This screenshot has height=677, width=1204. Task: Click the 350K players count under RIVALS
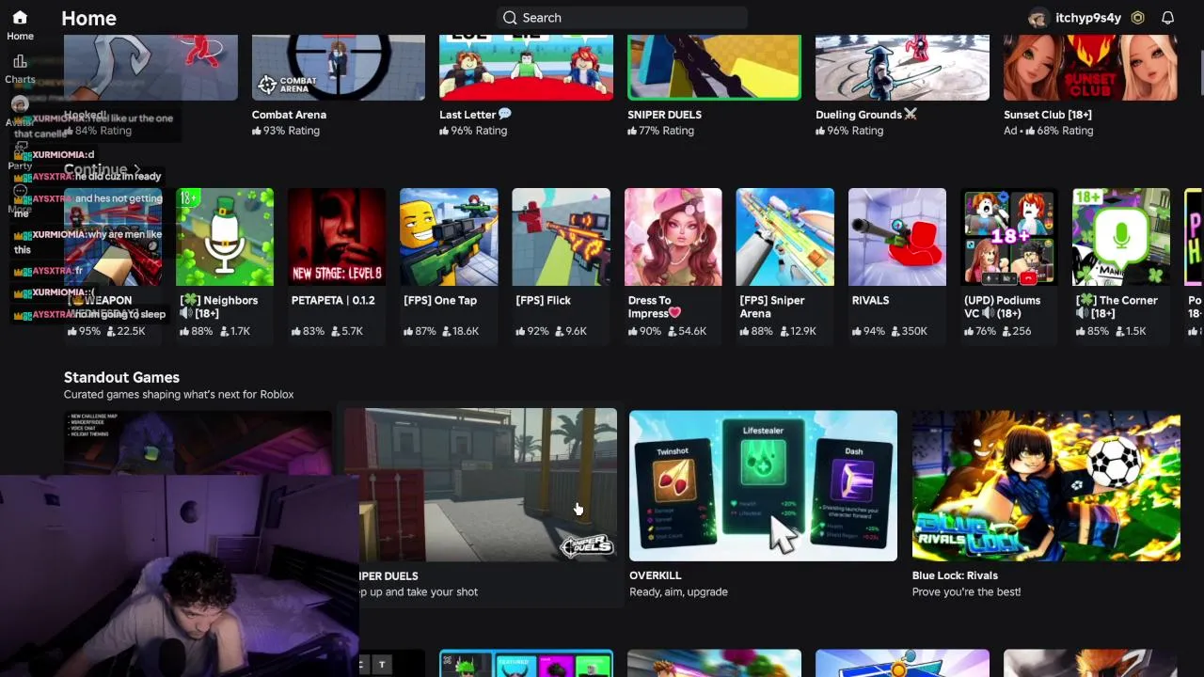pos(908,331)
